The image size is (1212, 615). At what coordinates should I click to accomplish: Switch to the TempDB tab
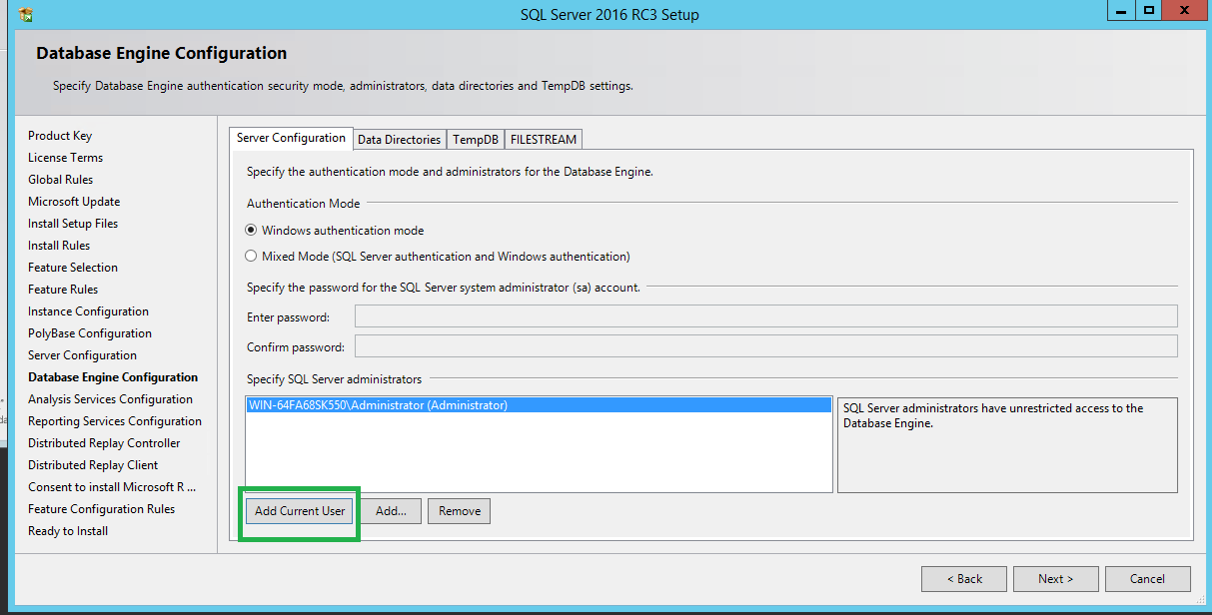475,140
